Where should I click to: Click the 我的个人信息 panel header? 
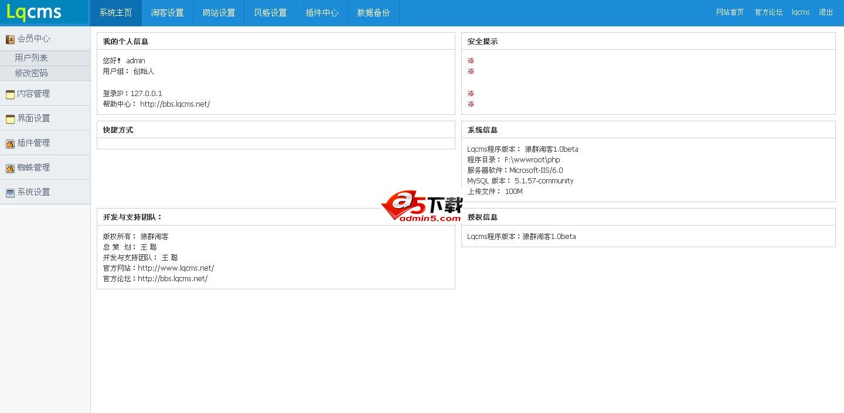click(x=276, y=42)
